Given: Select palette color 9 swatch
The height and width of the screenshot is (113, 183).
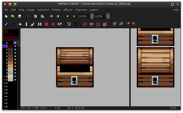Looking at the screenshot, I should pyautogui.click(x=10, y=73).
